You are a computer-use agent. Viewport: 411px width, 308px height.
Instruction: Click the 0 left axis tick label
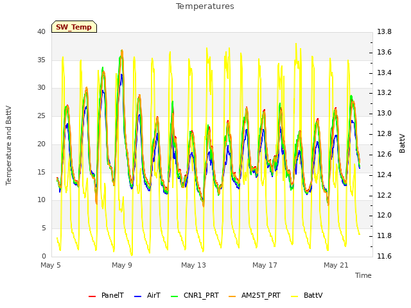coord(44,256)
